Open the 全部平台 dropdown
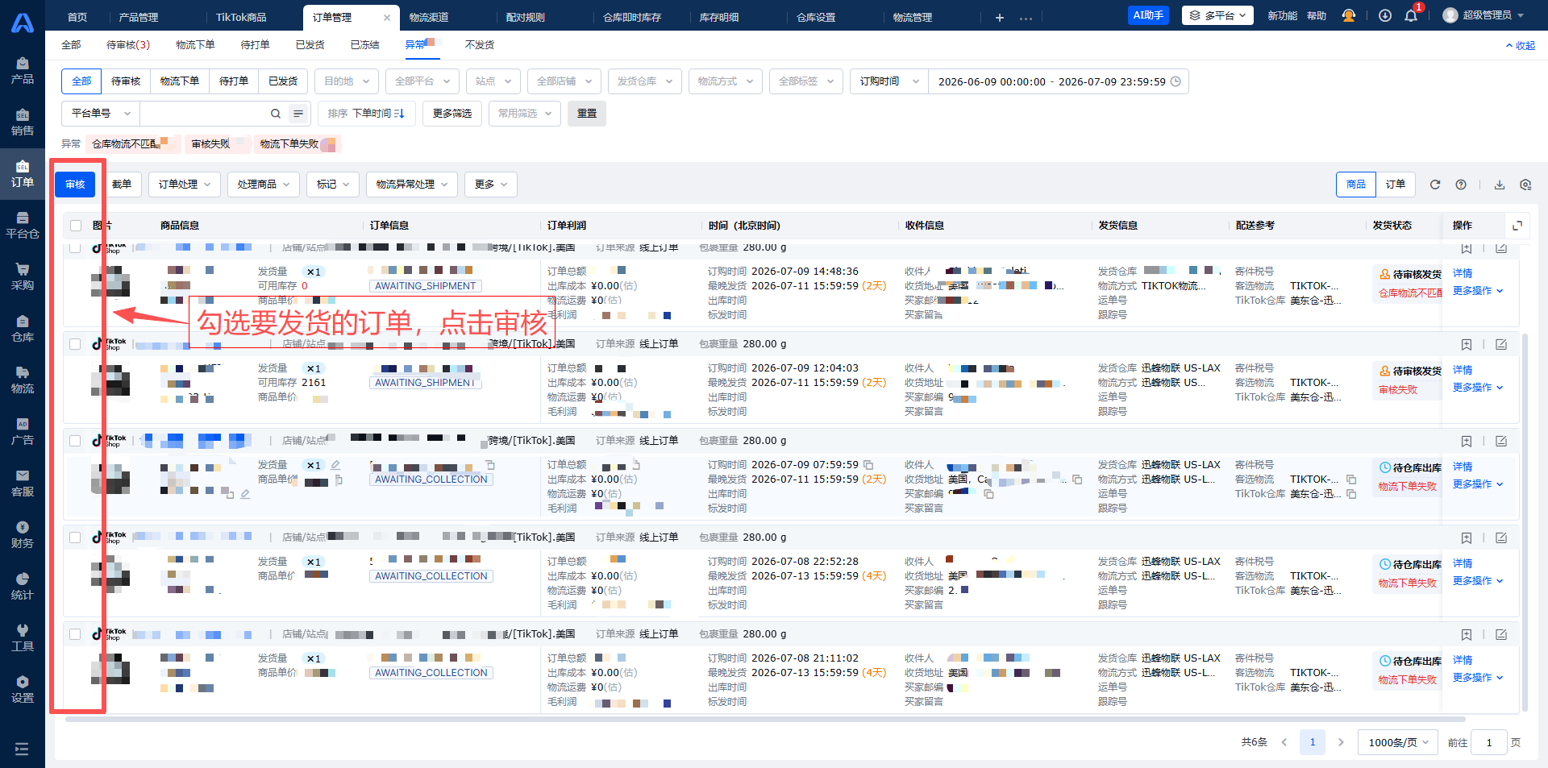 pyautogui.click(x=422, y=81)
